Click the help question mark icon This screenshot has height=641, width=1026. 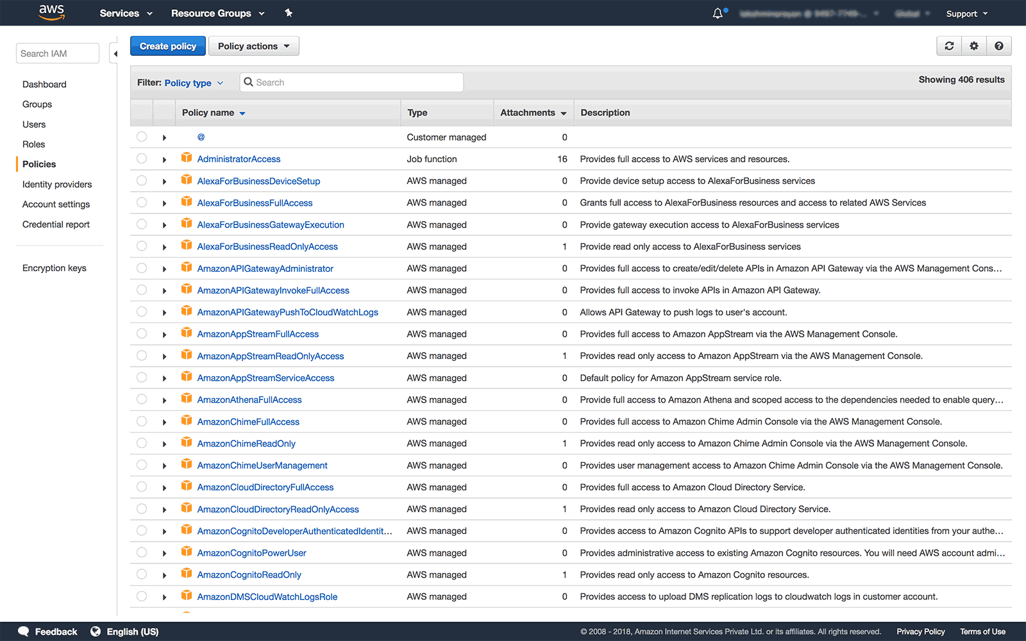coord(998,46)
